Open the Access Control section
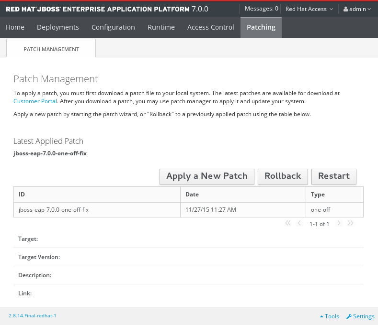The image size is (378, 325). (210, 27)
